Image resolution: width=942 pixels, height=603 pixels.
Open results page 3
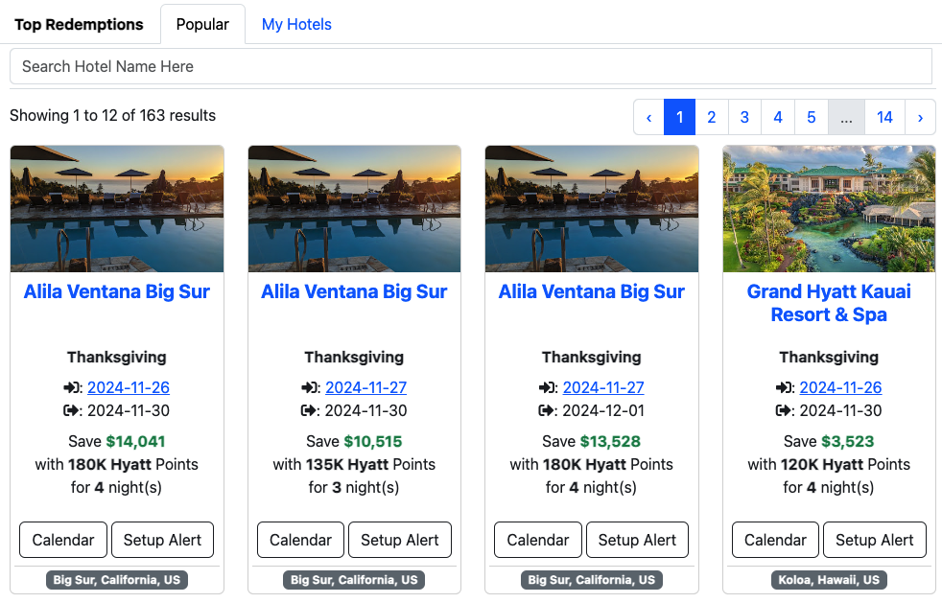744,117
